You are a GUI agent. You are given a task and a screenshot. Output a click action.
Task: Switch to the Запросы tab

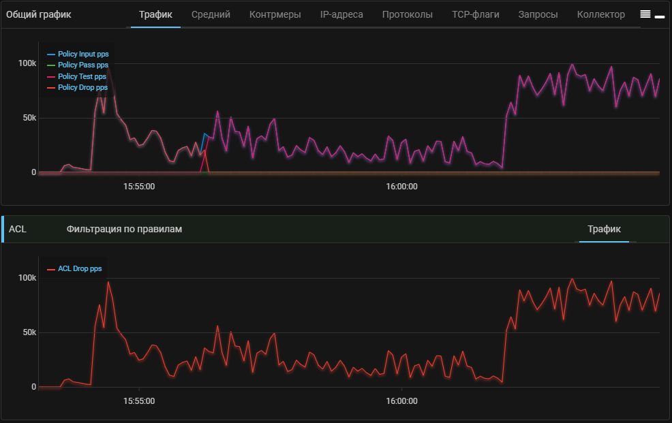(538, 14)
